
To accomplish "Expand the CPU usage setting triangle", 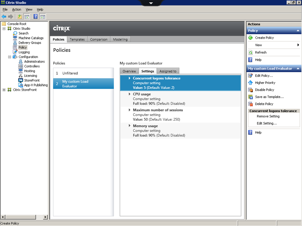I will point(130,94).
